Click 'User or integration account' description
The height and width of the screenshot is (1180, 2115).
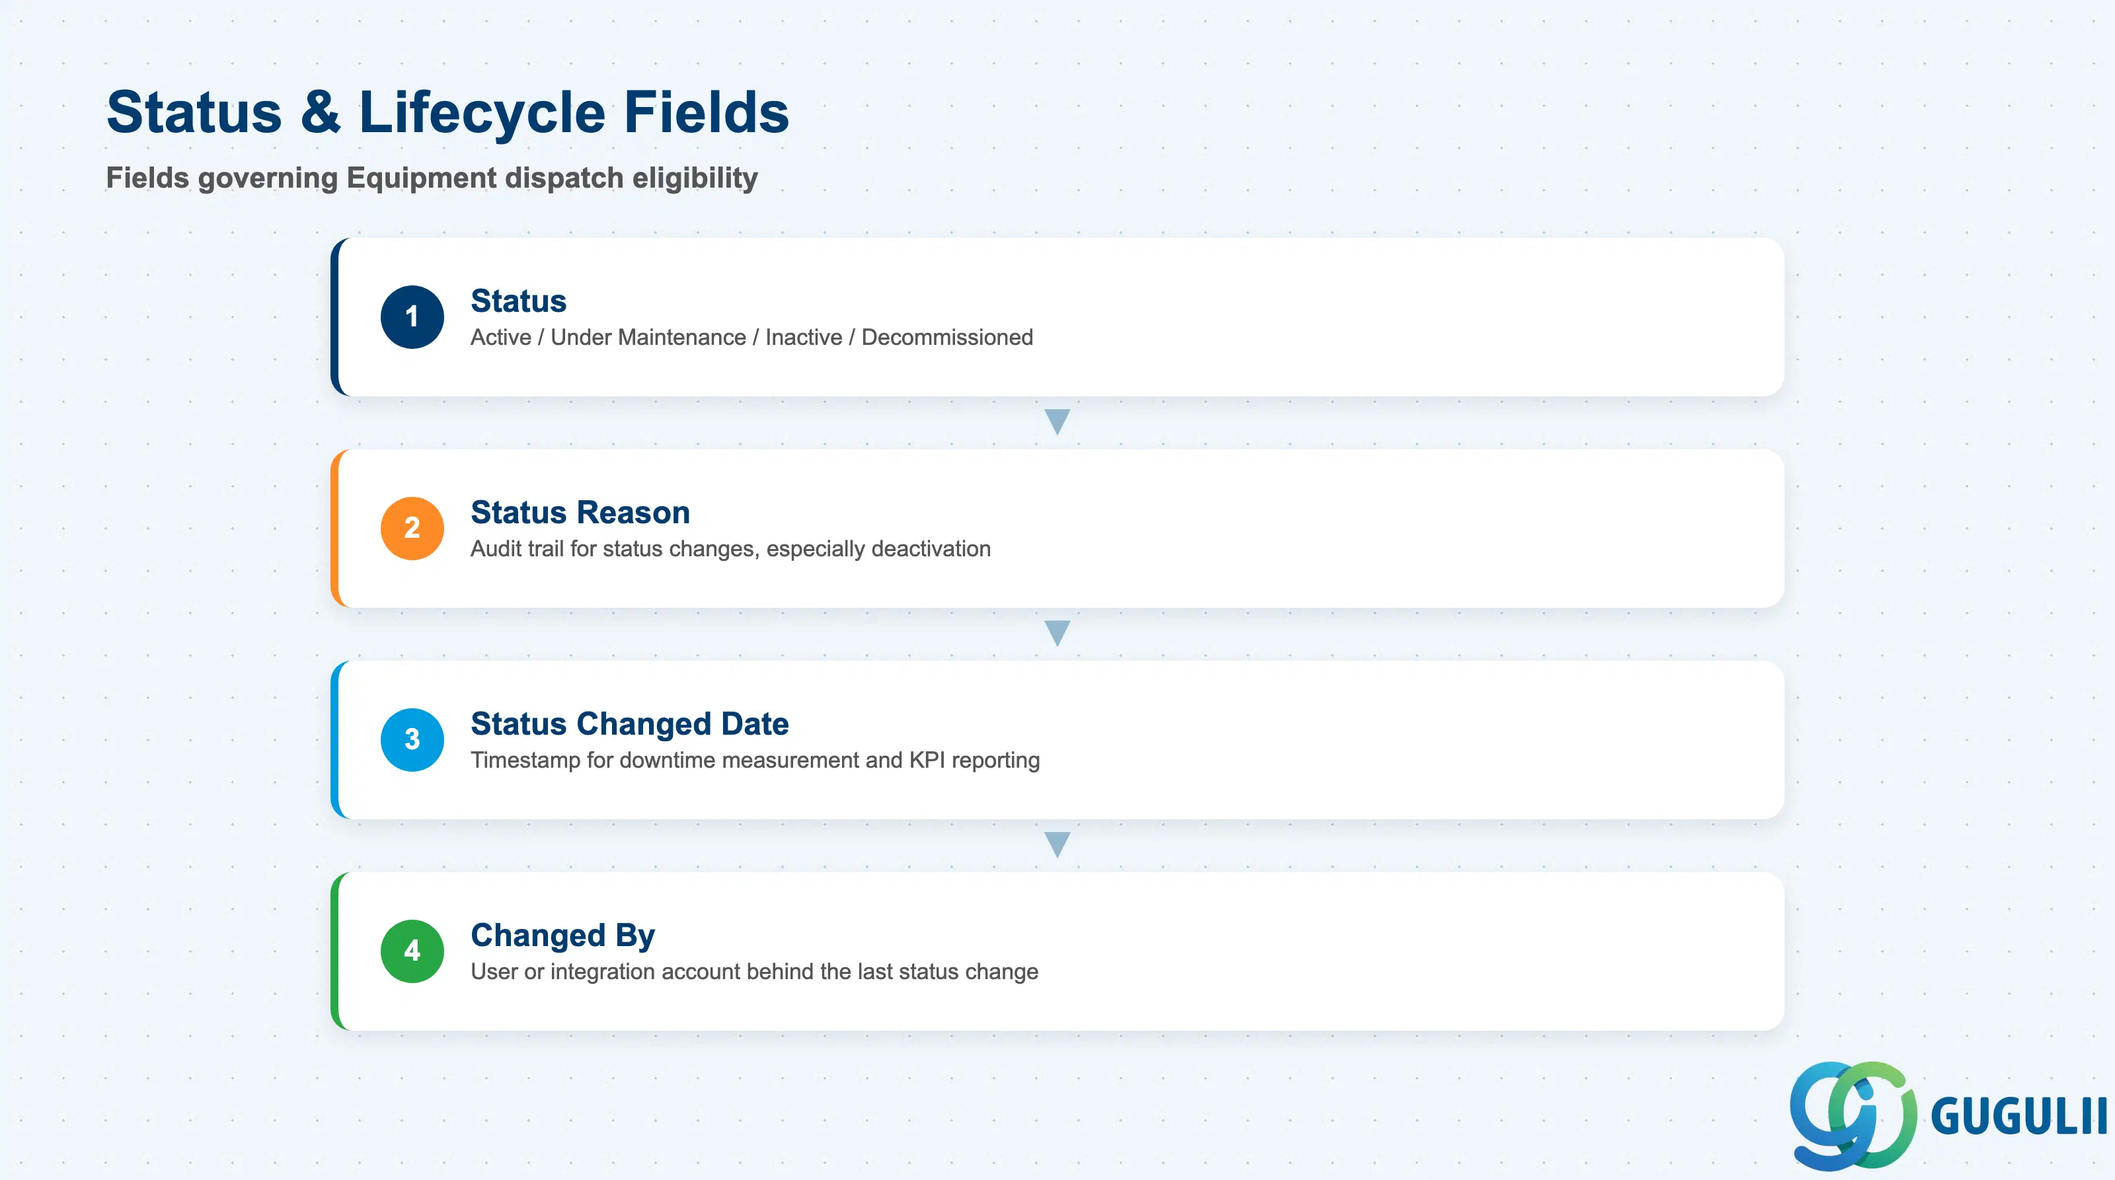pos(753,972)
